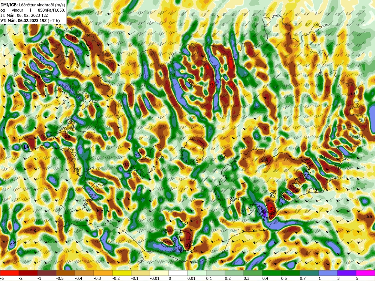
Task: Select the '-1.9' value label on the map
Action: (73, 38)
